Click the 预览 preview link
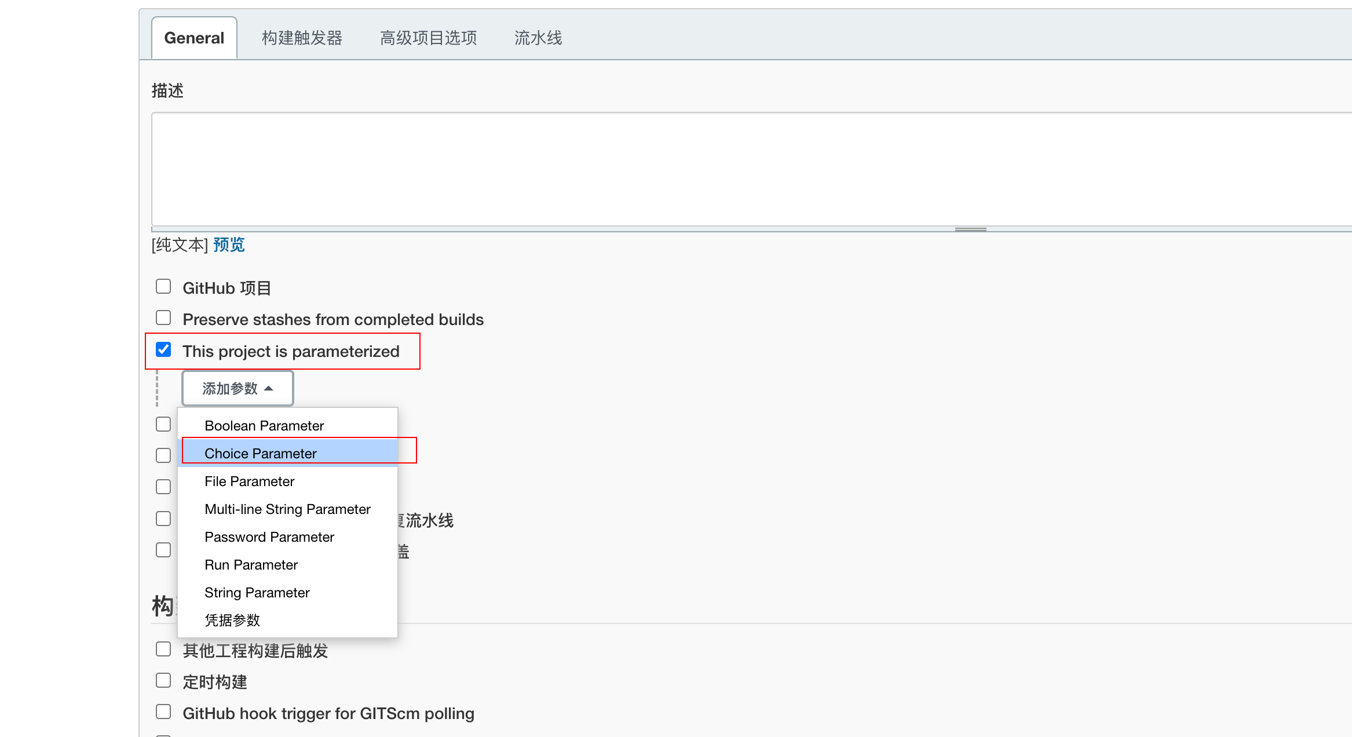The height and width of the screenshot is (737, 1352). click(229, 245)
